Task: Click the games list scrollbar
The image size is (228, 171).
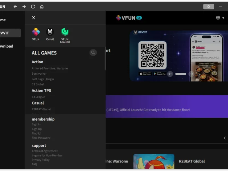Action: pyautogui.click(x=105, y=58)
